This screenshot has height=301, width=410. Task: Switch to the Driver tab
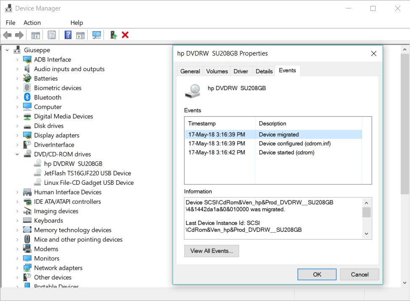[x=241, y=71]
